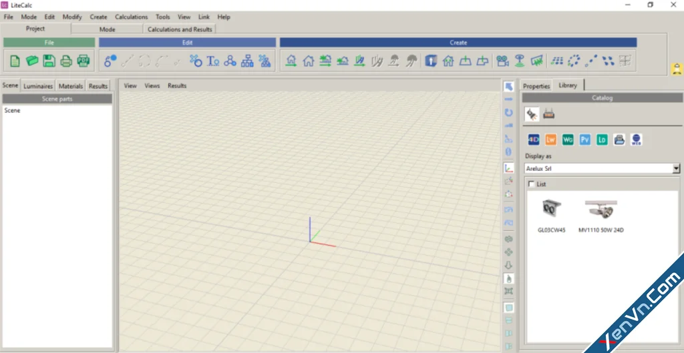
Task: Click the blue Pv catalog icon
Action: pyautogui.click(x=585, y=139)
